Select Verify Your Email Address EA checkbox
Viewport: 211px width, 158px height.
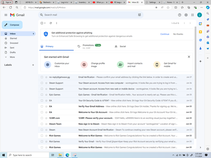42,106
